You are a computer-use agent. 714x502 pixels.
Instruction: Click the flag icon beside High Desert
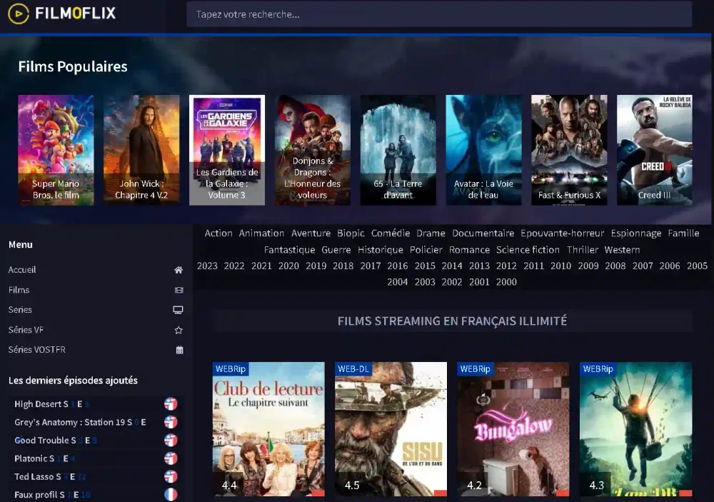(171, 403)
